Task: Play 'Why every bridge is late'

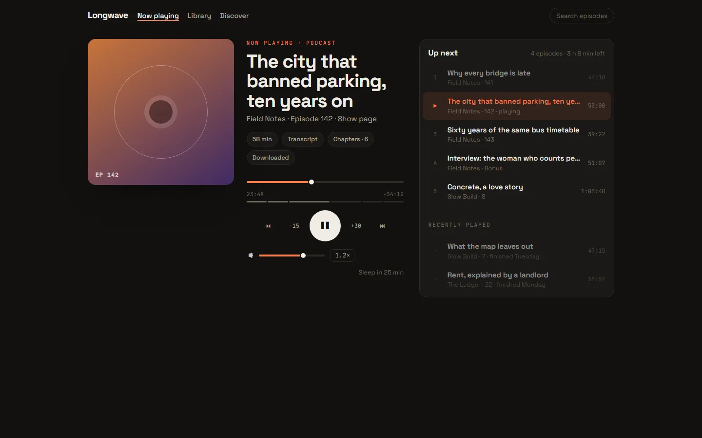Action: (517, 77)
